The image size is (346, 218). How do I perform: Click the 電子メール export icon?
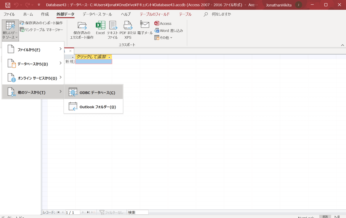[145, 28]
